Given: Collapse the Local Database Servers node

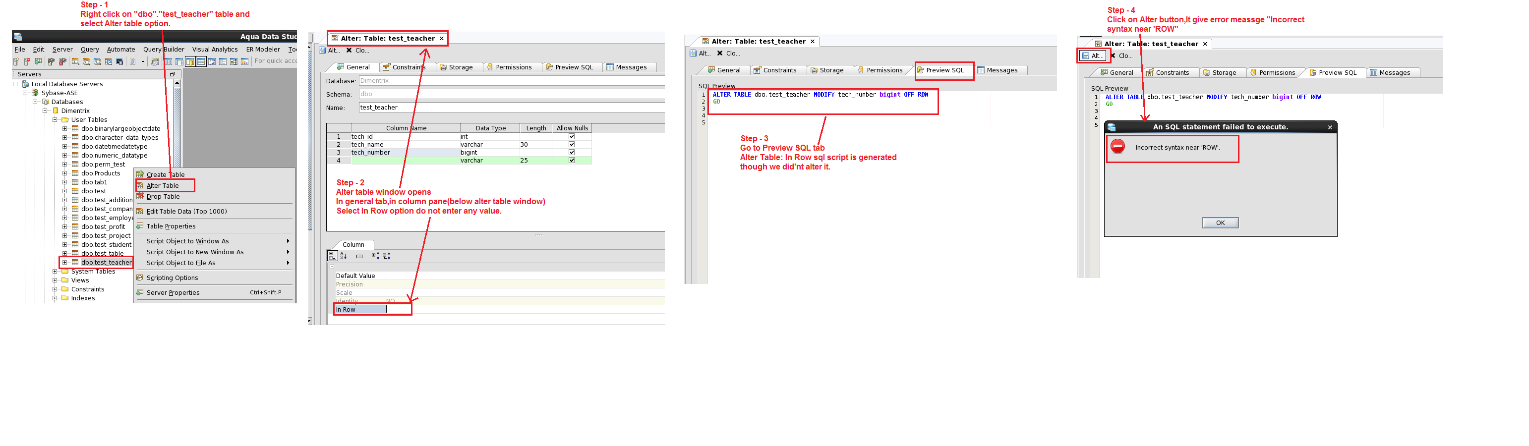Looking at the screenshot, I should tap(15, 84).
